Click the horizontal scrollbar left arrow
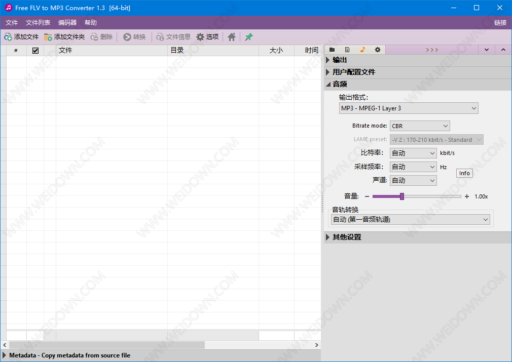The height and width of the screenshot is (362, 512). (x=5, y=345)
